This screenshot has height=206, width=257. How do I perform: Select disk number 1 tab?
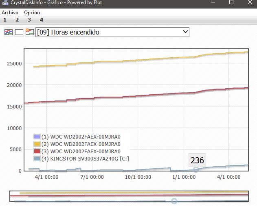pos(5,20)
